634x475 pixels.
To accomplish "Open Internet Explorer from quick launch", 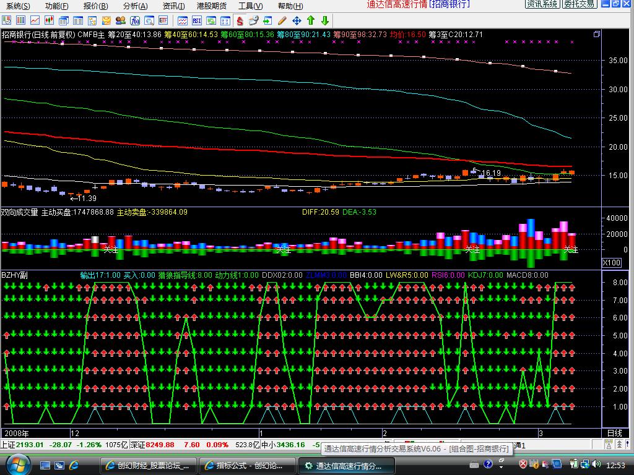I will click(74, 465).
